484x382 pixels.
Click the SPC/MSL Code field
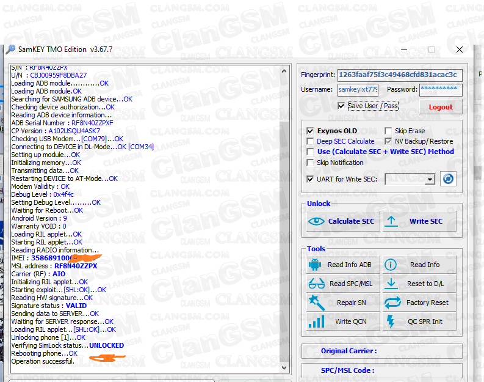coord(382,370)
